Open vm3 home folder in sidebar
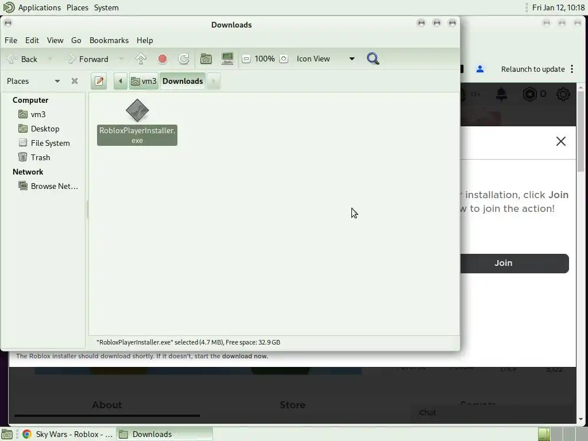 [38, 114]
